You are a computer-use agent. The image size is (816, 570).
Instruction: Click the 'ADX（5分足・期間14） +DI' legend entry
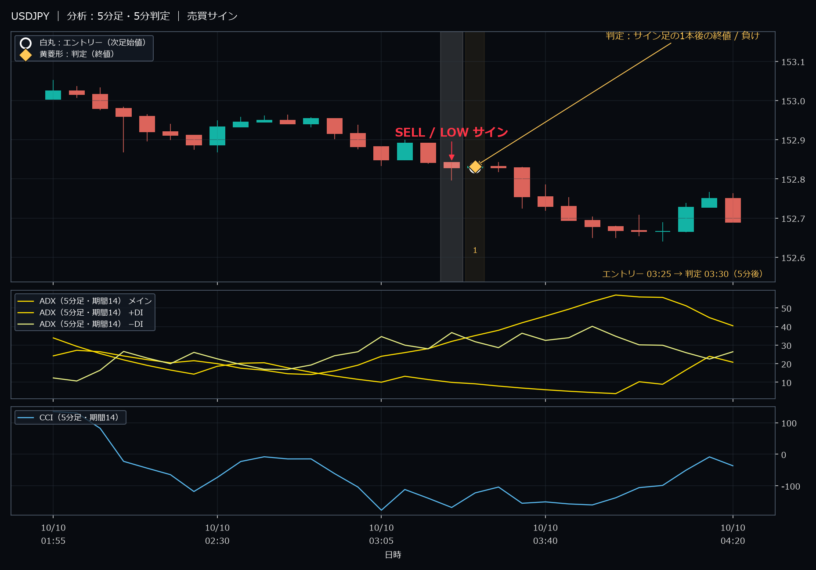(91, 313)
